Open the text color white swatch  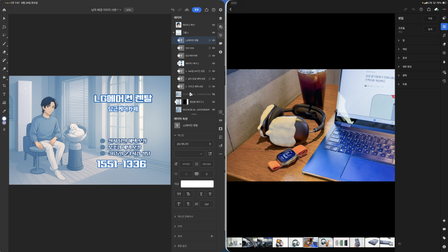[x=197, y=184]
